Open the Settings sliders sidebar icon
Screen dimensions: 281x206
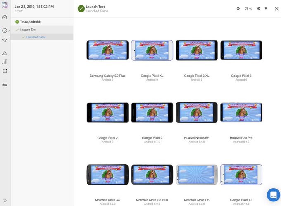tap(5, 84)
